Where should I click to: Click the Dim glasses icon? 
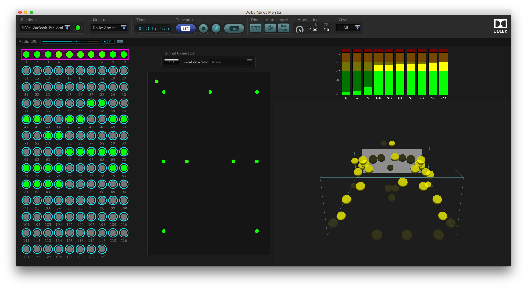[255, 28]
